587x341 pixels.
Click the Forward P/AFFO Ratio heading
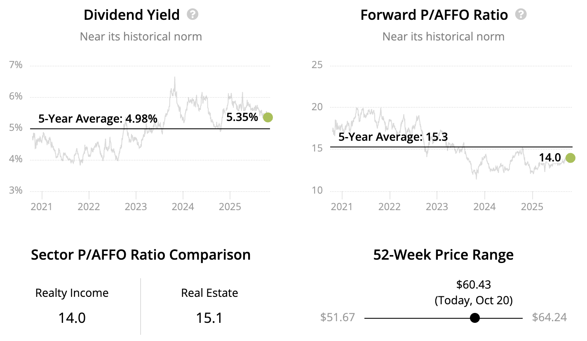click(434, 15)
